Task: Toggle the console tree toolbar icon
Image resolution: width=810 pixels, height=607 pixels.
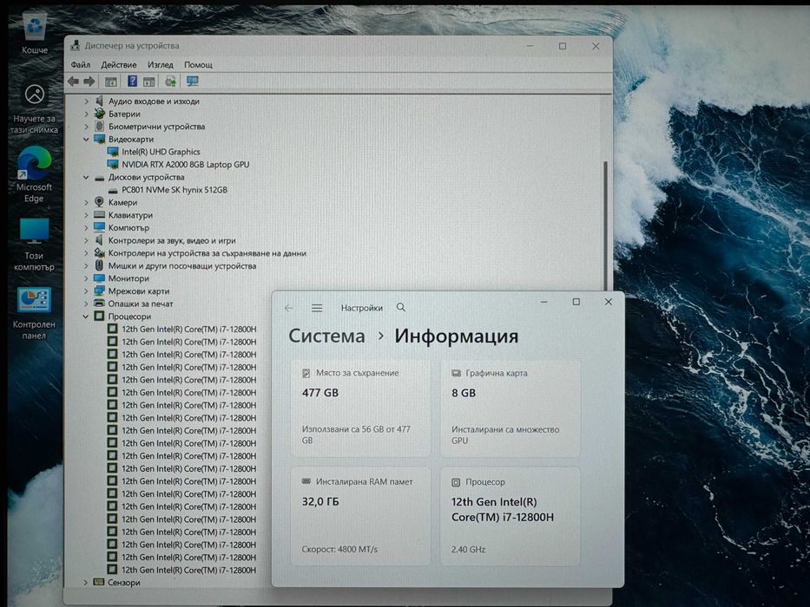Action: click(110, 81)
